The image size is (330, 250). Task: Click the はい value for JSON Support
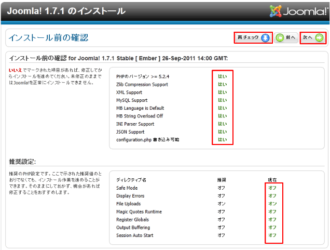click(222, 131)
